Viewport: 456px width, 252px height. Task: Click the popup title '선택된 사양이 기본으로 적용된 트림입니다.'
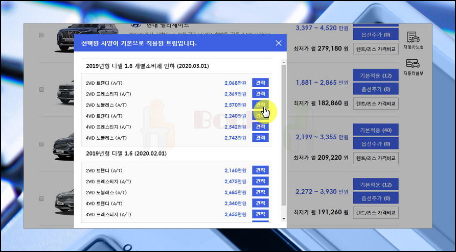139,43
